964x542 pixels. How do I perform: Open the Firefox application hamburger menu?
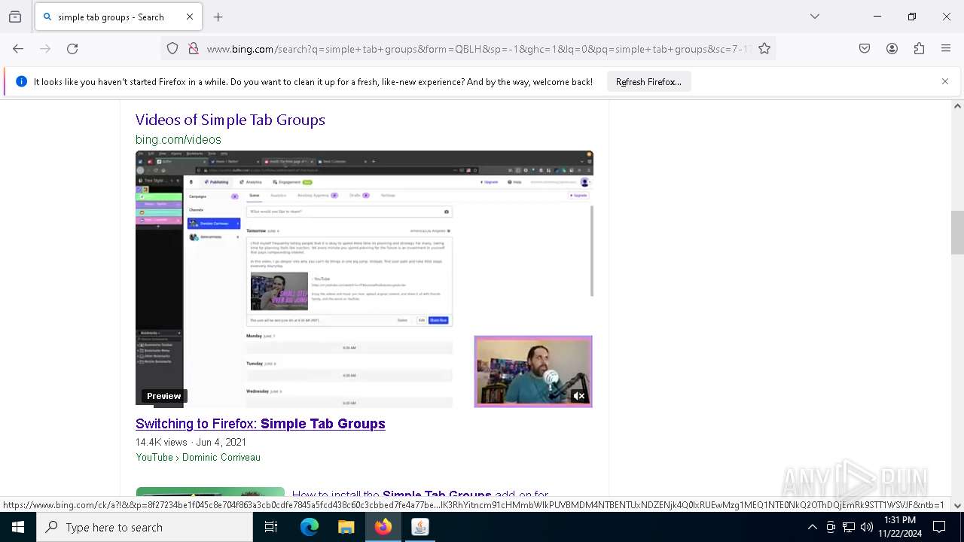coord(946,49)
